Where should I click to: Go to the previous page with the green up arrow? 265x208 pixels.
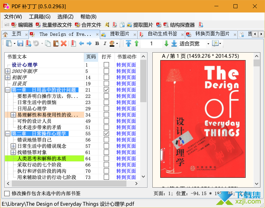[x=137, y=44]
